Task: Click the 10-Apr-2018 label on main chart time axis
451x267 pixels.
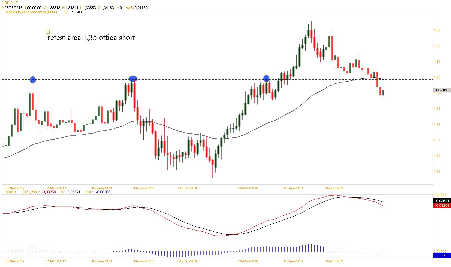Action: pyautogui.click(x=293, y=188)
